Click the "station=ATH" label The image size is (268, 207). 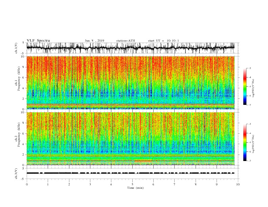(x=126, y=41)
